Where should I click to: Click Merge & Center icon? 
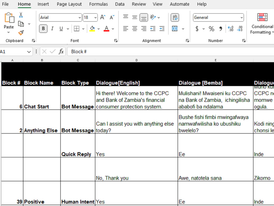pyautogui.click(x=175, y=29)
